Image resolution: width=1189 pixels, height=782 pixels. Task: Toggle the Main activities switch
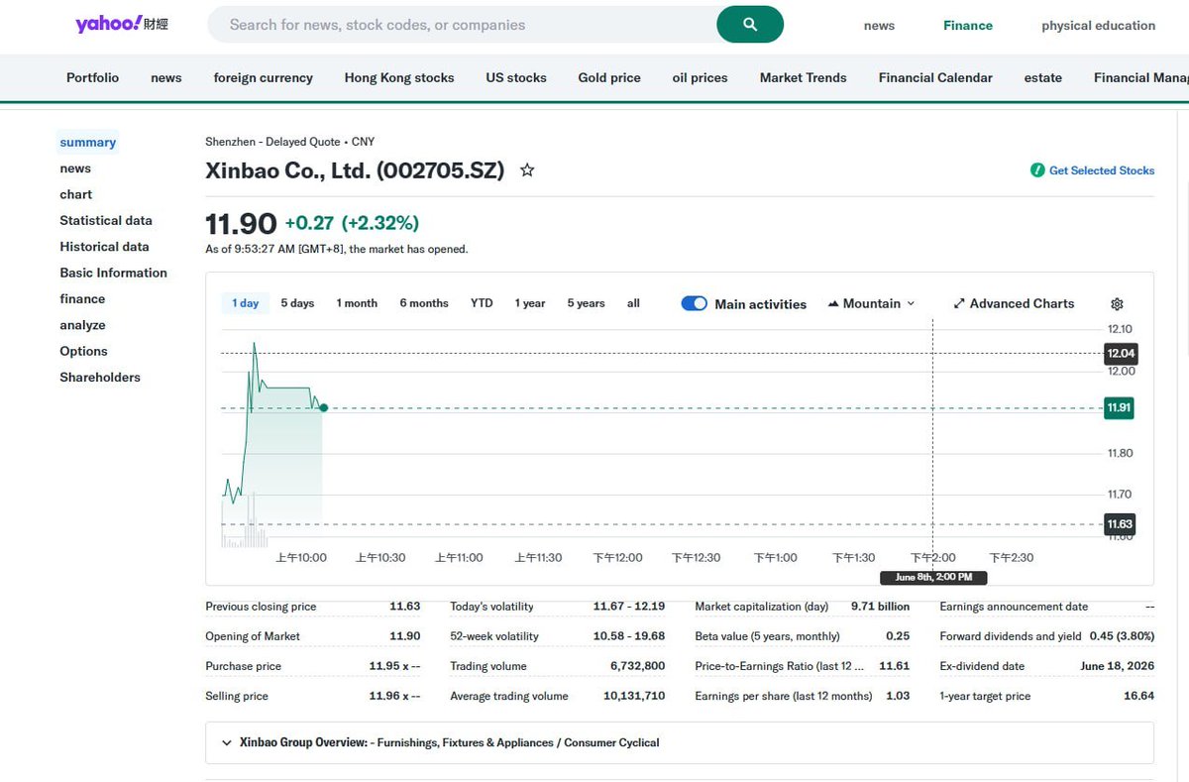694,304
